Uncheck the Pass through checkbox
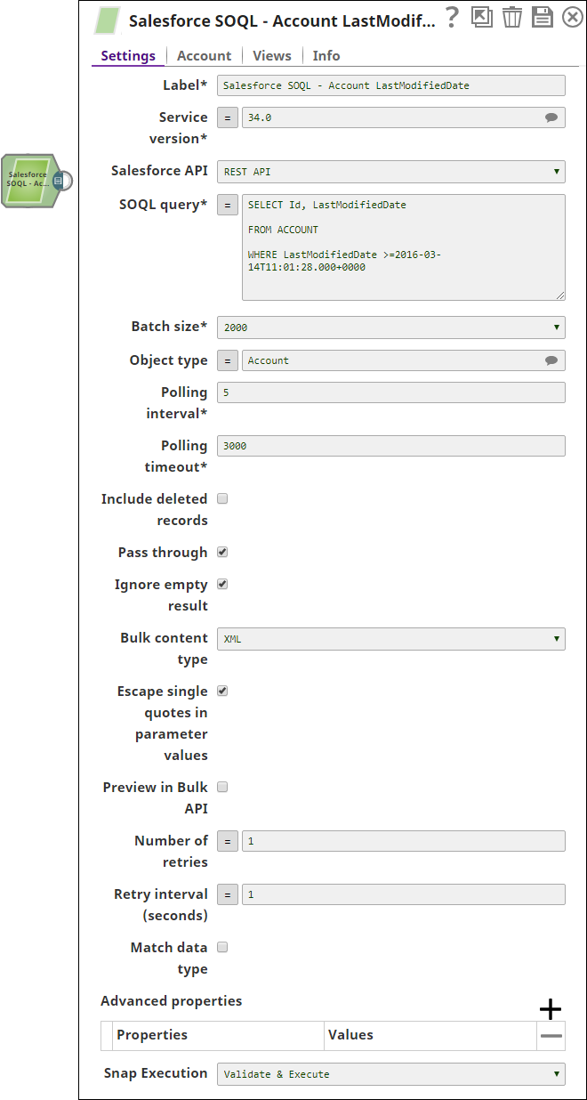 222,552
